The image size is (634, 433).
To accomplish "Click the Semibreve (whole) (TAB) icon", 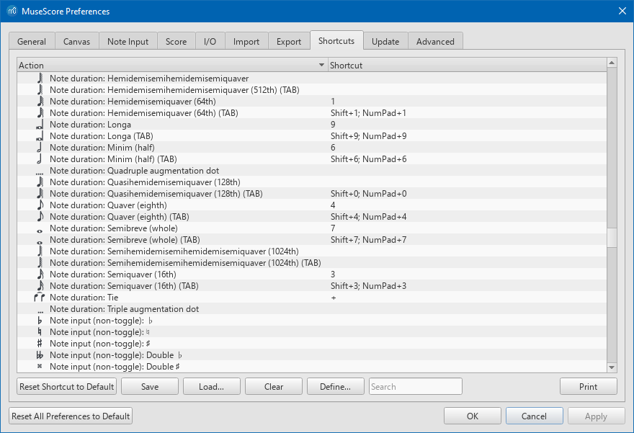I will 40,242.
